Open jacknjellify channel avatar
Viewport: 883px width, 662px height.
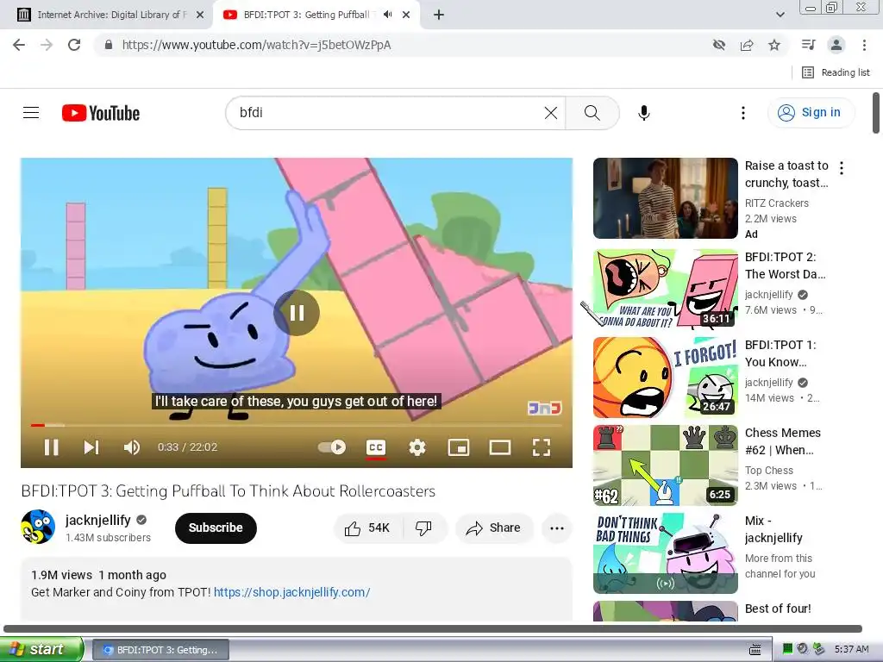(38, 527)
